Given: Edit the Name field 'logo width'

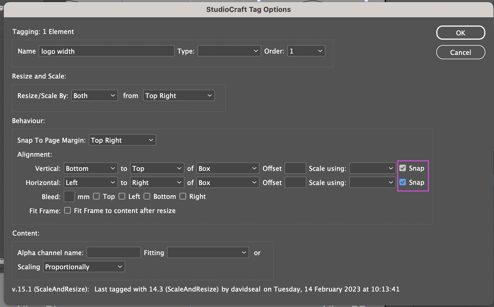Looking at the screenshot, I should tap(106, 51).
